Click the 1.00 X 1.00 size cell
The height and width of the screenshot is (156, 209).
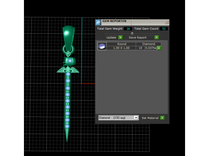click(121, 48)
